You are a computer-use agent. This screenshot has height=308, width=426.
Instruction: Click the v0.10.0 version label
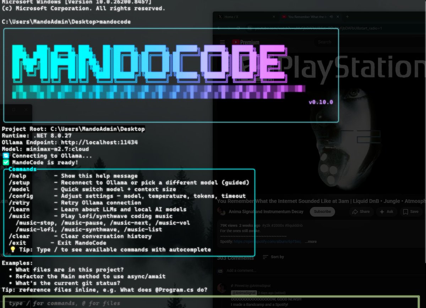321,102
